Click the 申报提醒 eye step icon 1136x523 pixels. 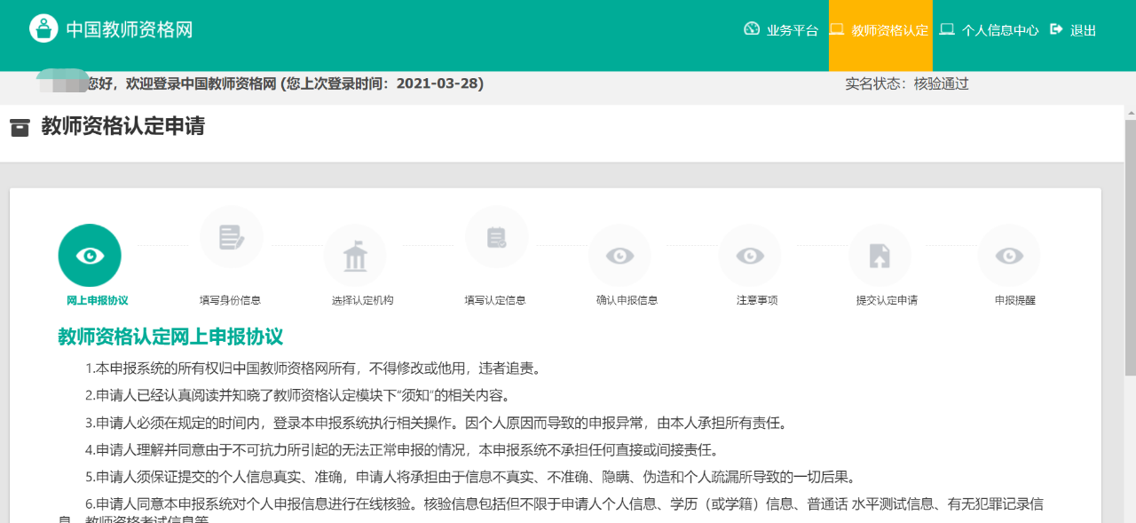pyautogui.click(x=1009, y=256)
